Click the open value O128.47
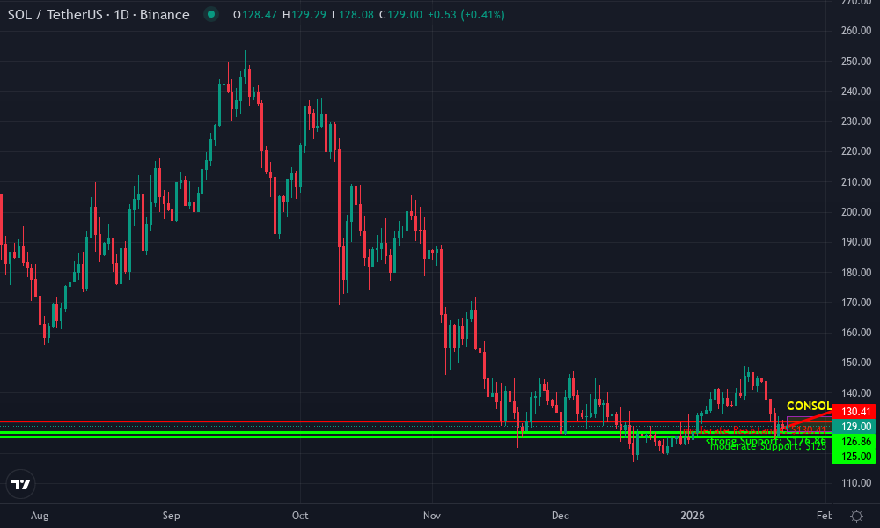 (x=255, y=15)
